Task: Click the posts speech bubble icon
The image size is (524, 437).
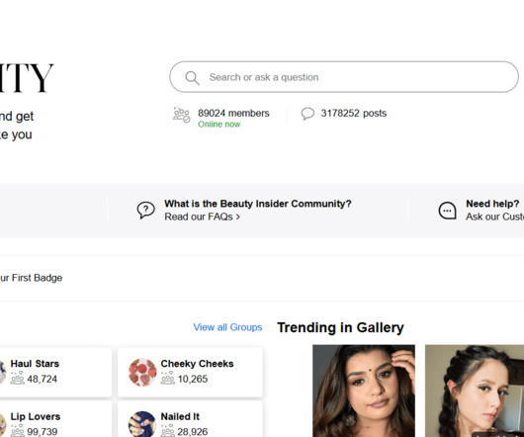Action: [307, 114]
